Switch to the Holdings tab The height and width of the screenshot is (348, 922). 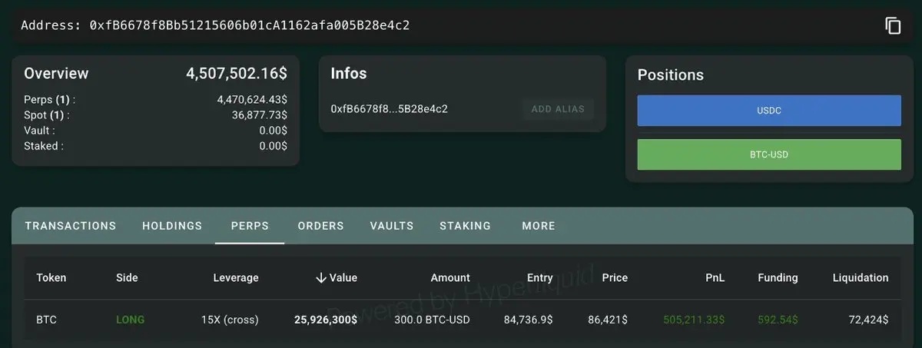coord(172,226)
